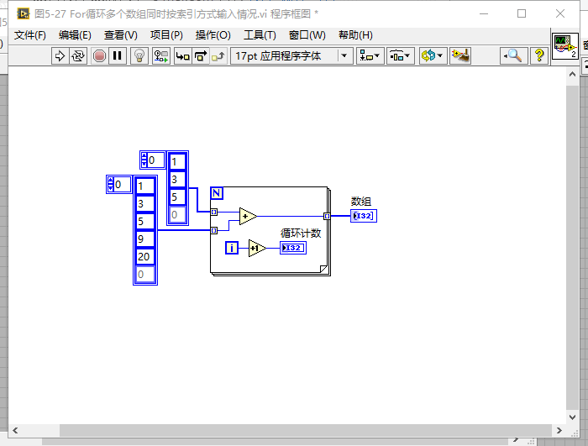Select element 9 in the array constant
The width and height of the screenshot is (588, 446).
145,239
